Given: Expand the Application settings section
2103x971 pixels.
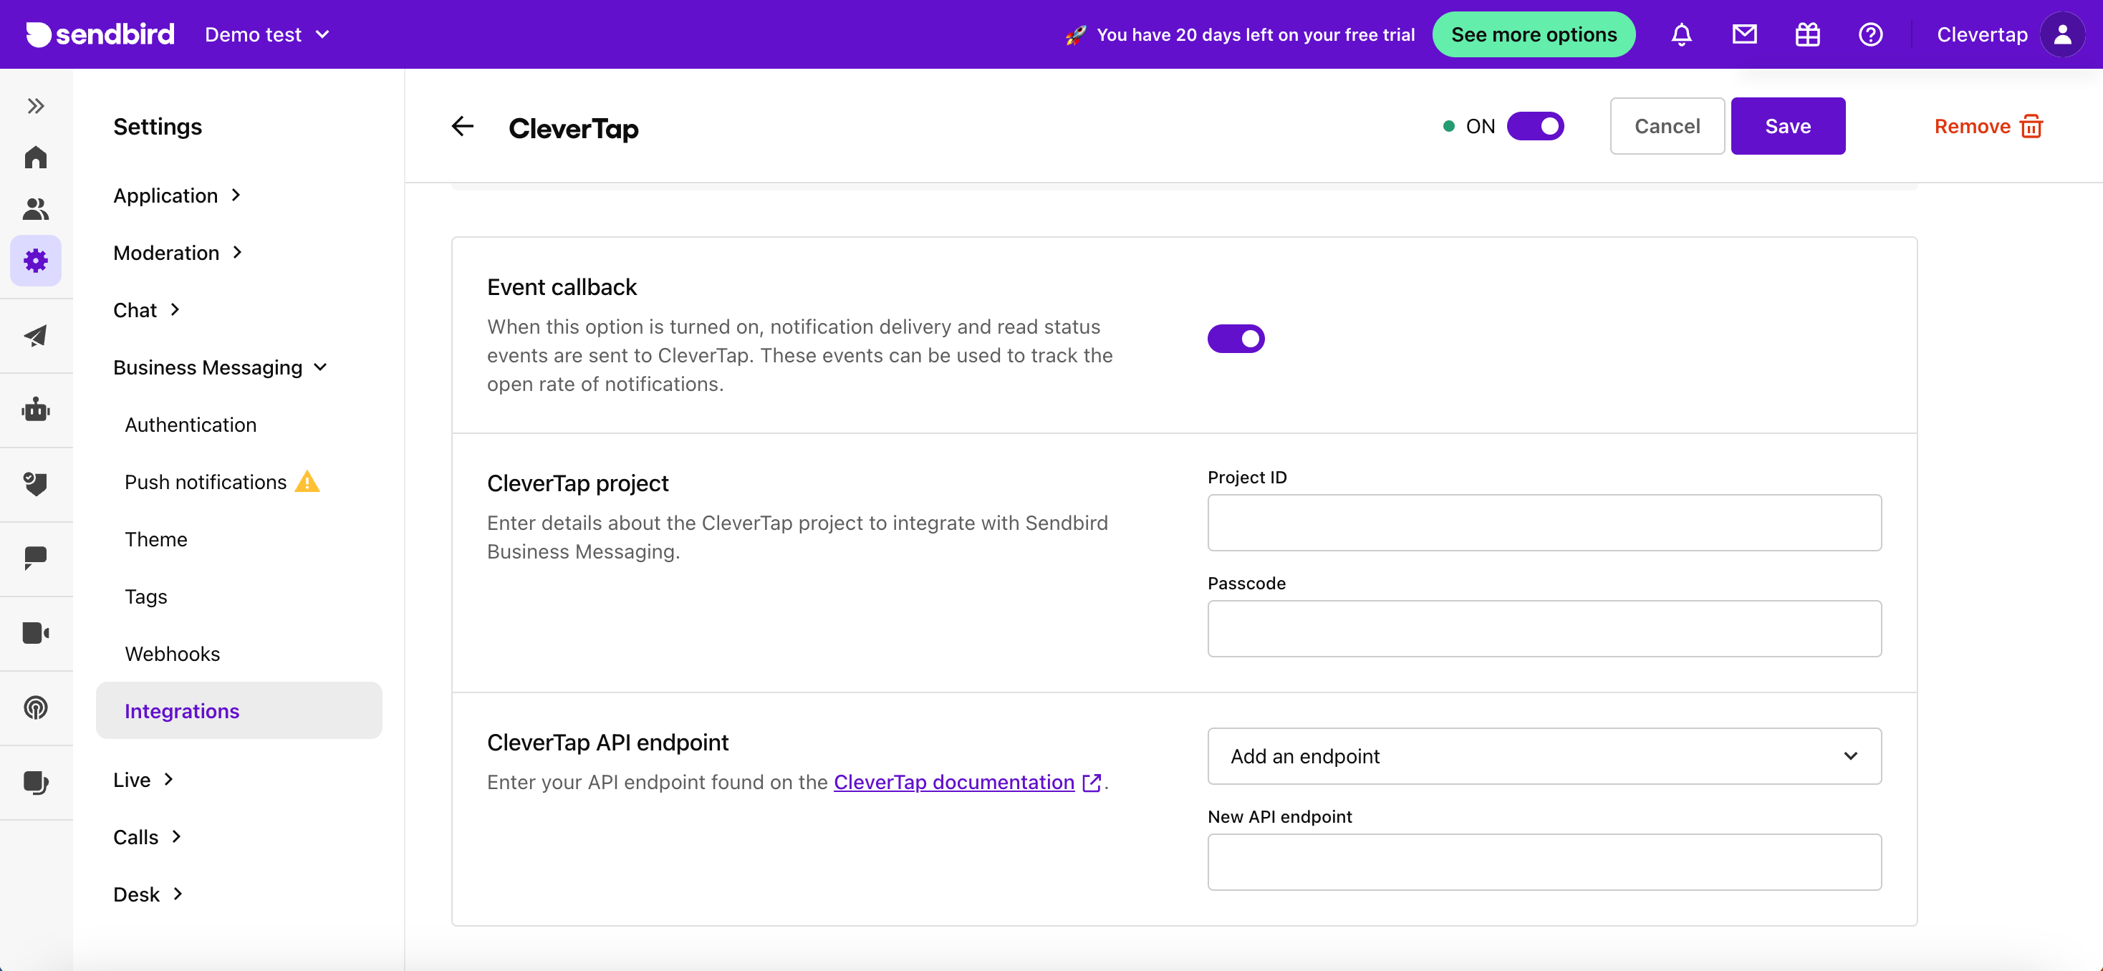Looking at the screenshot, I should click(x=177, y=195).
